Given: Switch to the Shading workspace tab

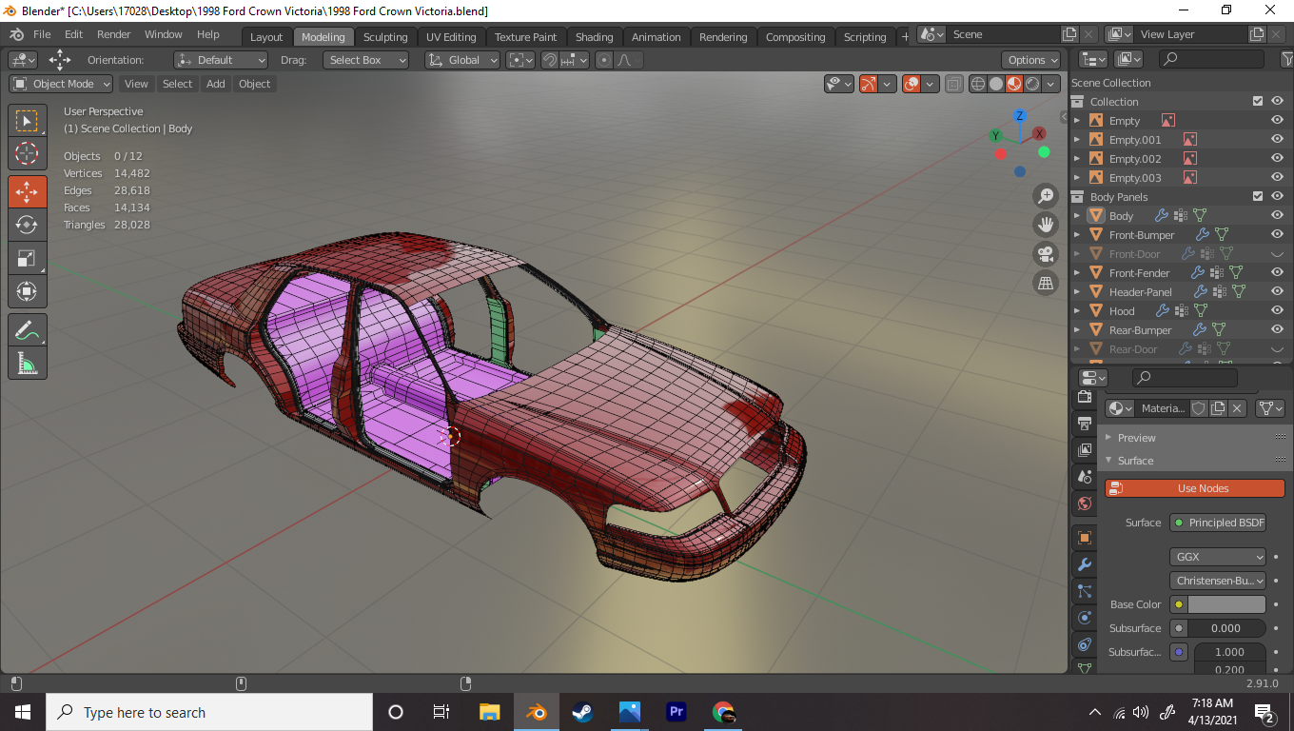Looking at the screenshot, I should click(594, 37).
